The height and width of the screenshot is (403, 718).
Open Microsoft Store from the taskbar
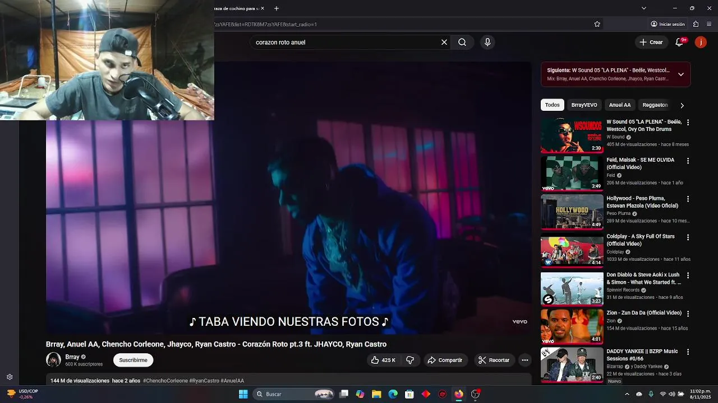click(409, 394)
